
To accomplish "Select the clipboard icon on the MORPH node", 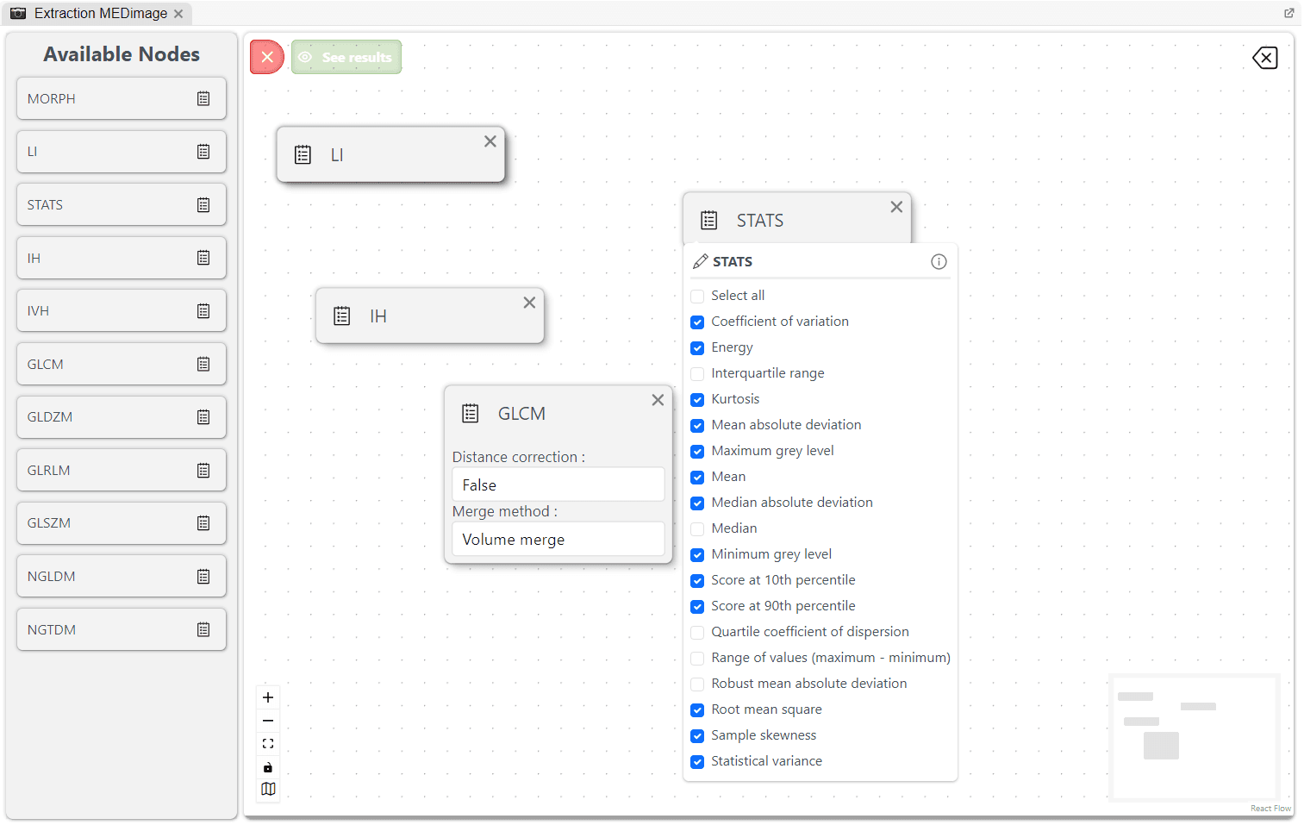I will click(203, 98).
